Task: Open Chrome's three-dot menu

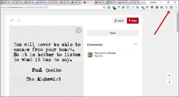Action: coord(176,7)
